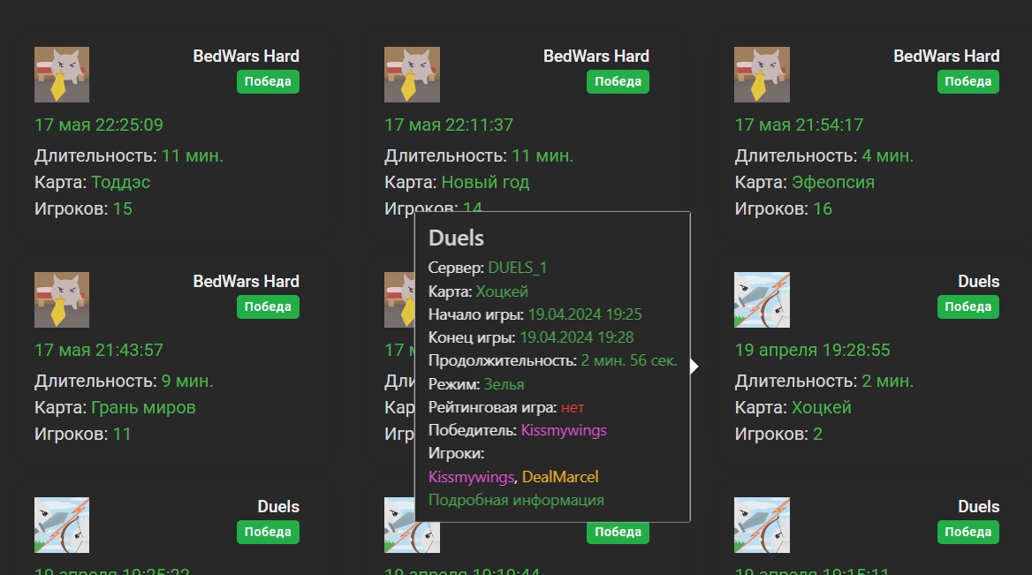Screen dimensions: 1032x575
Task: Click Duels sword icon for 19:28:55 match
Action: 762,300
